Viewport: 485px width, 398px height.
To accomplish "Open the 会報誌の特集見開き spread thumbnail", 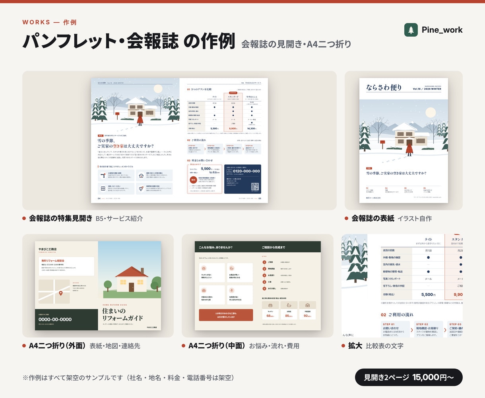I will pos(179,140).
